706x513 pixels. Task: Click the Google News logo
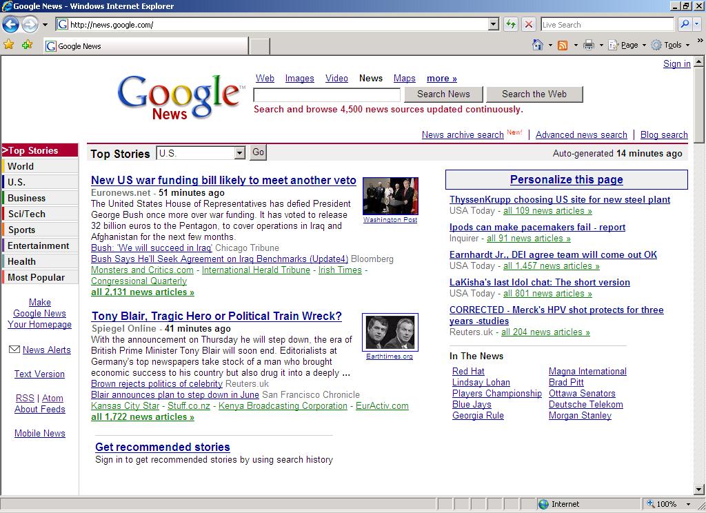coord(181,97)
